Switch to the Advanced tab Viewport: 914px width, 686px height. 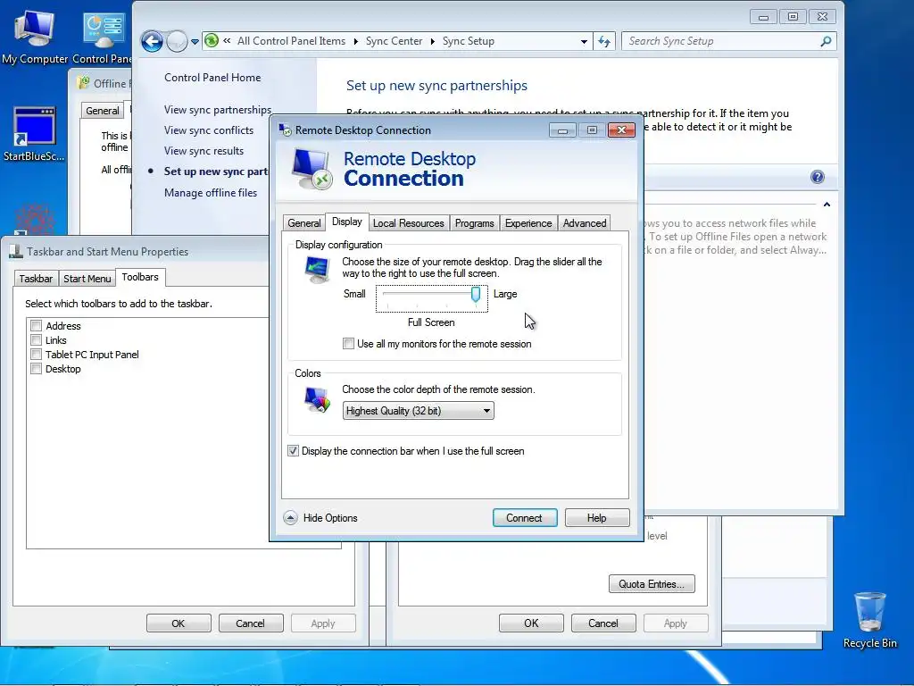[x=585, y=222]
